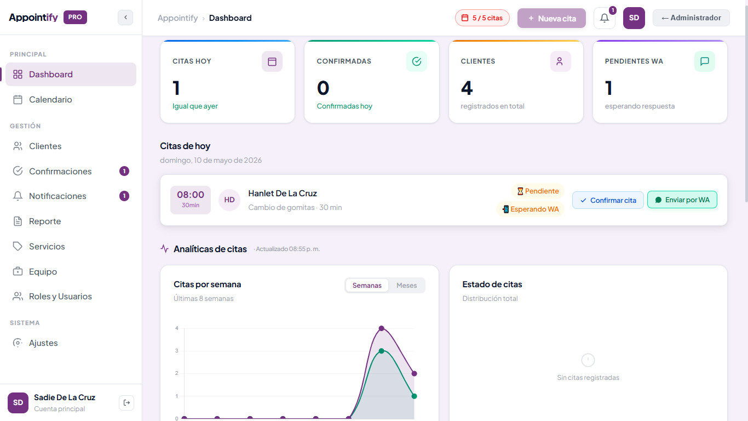This screenshot has width=748, height=421.
Task: Go to Calendario in the sidebar
Action: [x=71, y=100]
